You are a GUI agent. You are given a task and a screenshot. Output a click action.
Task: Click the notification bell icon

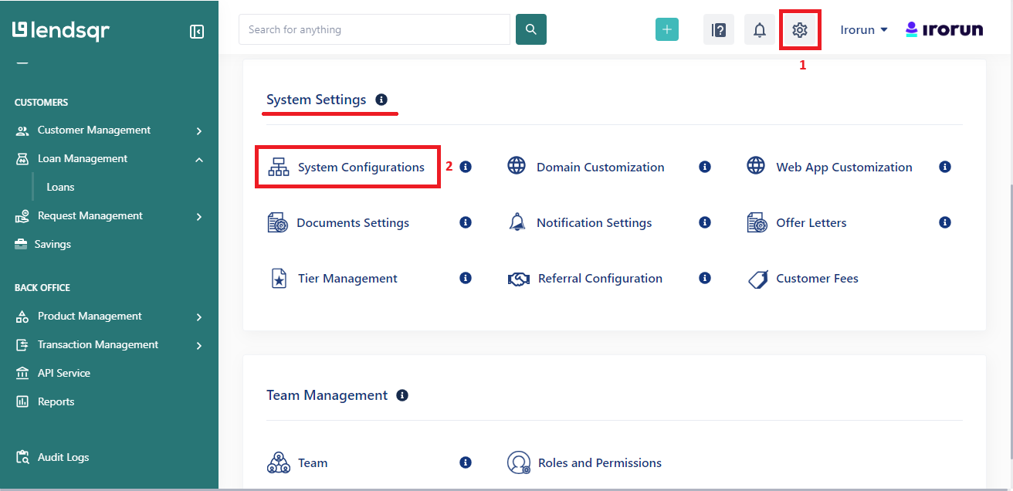click(x=759, y=29)
